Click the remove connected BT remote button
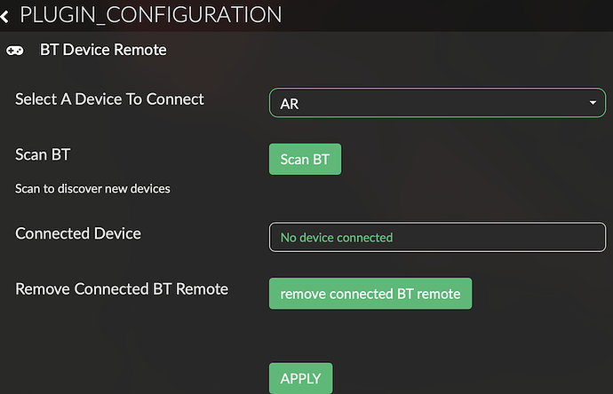Image resolution: width=613 pixels, height=394 pixels. coord(370,293)
